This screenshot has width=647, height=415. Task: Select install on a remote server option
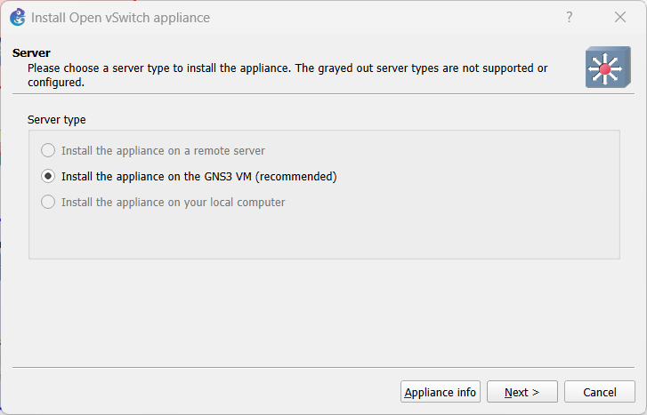pyautogui.click(x=153, y=150)
